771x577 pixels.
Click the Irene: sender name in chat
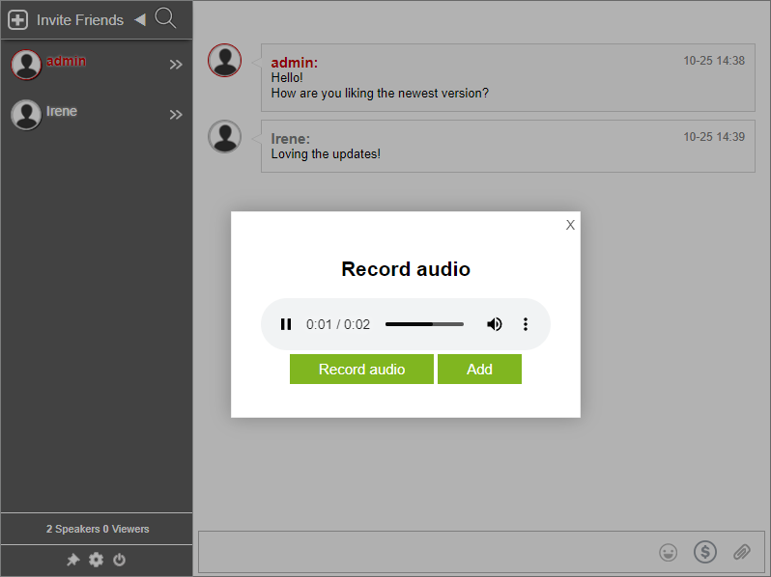(290, 139)
